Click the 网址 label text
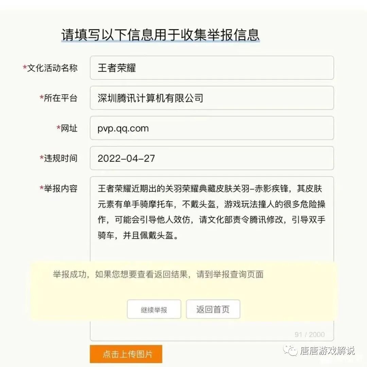367x367 pixels. pyautogui.click(x=69, y=128)
